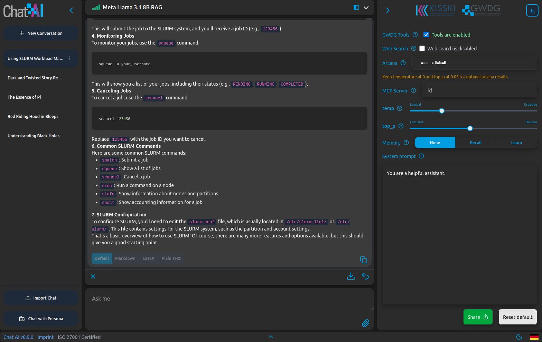Open the Imprint link
The height and width of the screenshot is (342, 542).
click(46, 337)
